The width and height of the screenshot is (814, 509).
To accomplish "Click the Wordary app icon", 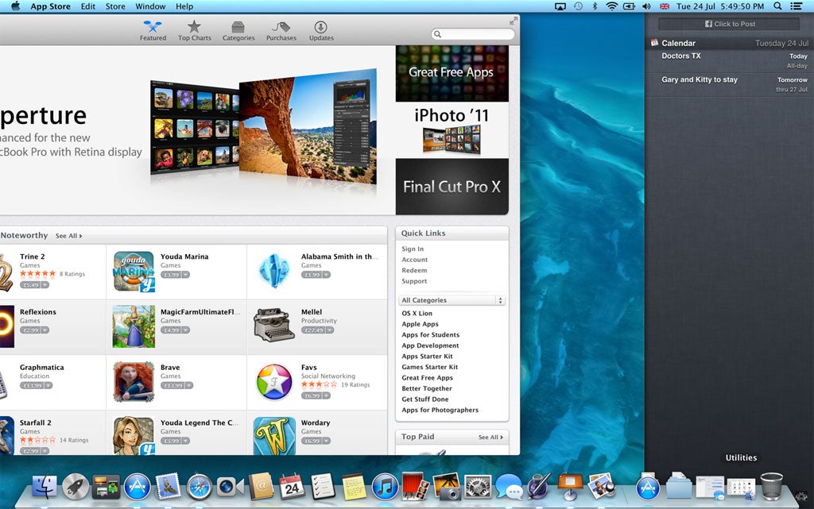I will tap(274, 436).
